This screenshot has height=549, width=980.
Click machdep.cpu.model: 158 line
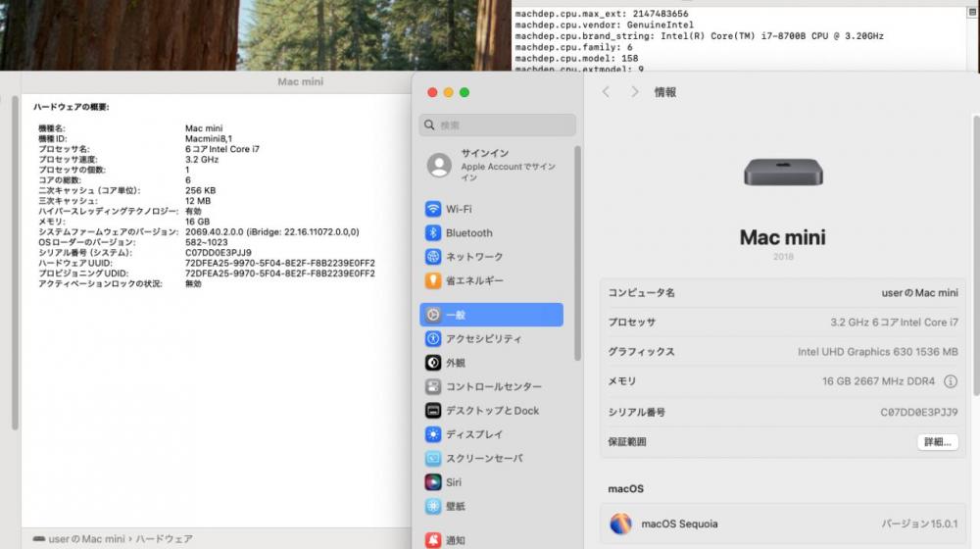576,58
